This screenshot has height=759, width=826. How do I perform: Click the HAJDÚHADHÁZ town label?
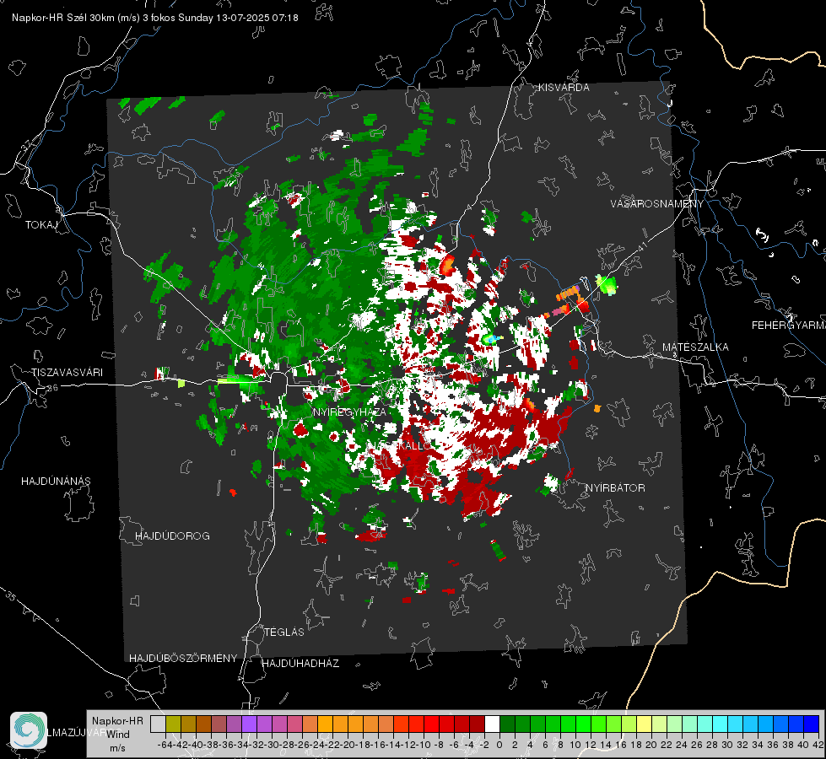[x=300, y=664]
